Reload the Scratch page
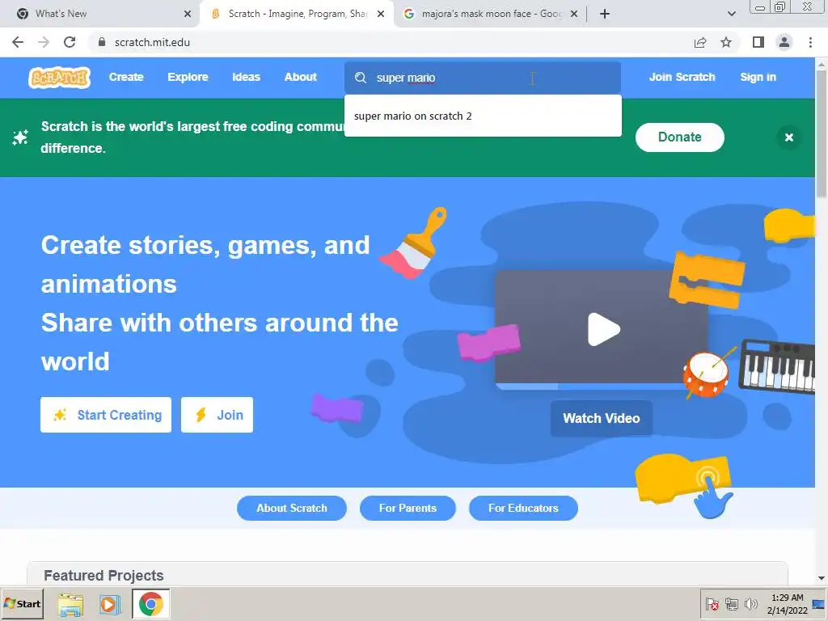This screenshot has height=621, width=828. 70,42
